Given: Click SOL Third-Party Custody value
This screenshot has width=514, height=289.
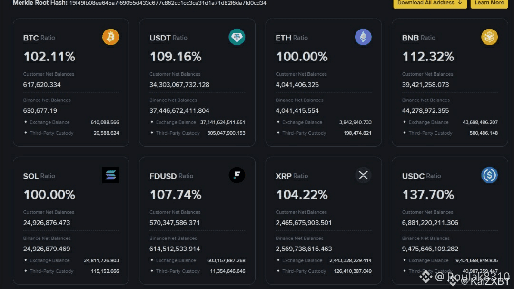Looking at the screenshot, I should click(105, 271).
